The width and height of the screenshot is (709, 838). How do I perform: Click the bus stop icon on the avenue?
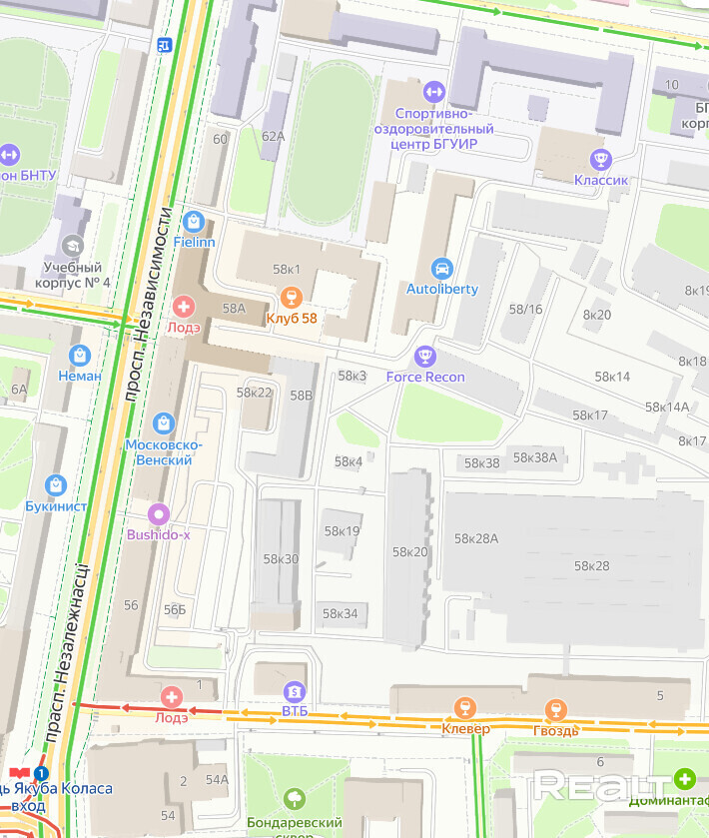[165, 45]
